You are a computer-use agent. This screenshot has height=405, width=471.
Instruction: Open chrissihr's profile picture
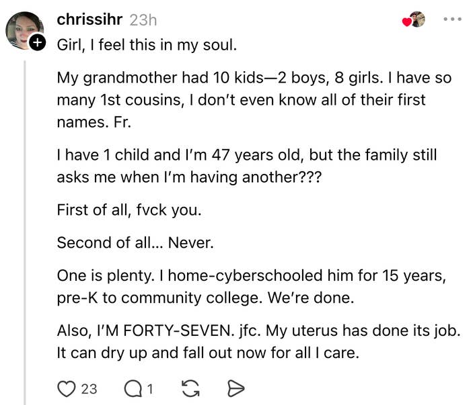[24, 31]
